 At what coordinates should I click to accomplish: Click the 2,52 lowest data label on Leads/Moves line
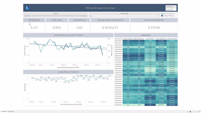pos(69,82)
